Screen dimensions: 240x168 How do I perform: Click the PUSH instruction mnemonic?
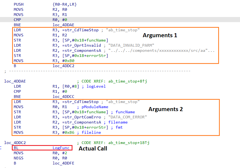[19, 4]
